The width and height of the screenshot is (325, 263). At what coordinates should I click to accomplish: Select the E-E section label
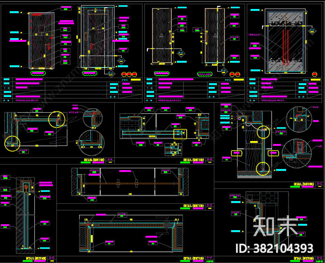coord(209,205)
